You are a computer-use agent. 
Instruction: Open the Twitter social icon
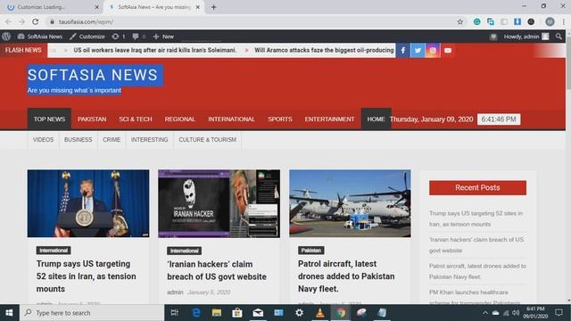(x=418, y=50)
